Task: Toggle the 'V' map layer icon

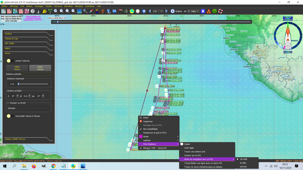Action: tap(21, 11)
